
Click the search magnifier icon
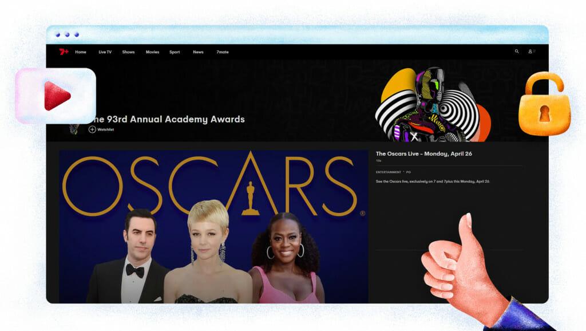(x=517, y=51)
